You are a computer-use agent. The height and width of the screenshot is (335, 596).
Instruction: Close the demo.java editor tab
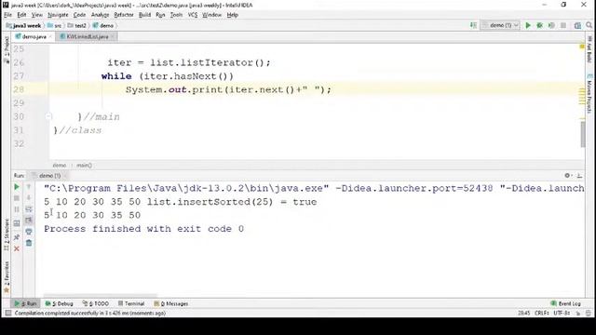[50, 37]
